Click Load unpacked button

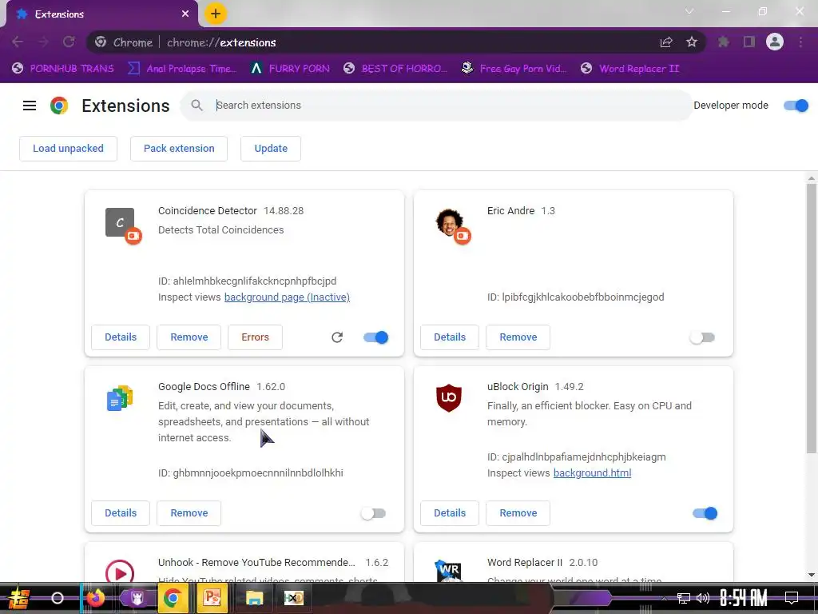pos(69,149)
